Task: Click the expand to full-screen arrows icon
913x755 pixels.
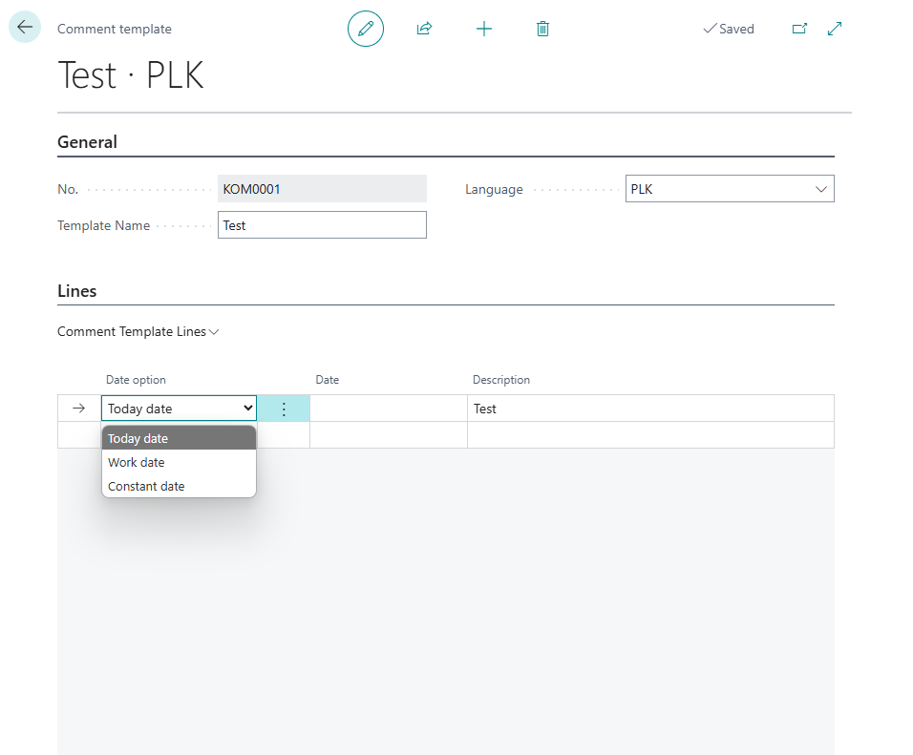Action: click(835, 29)
